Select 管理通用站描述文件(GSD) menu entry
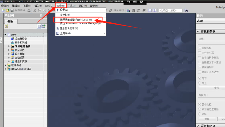 (x=76, y=20)
